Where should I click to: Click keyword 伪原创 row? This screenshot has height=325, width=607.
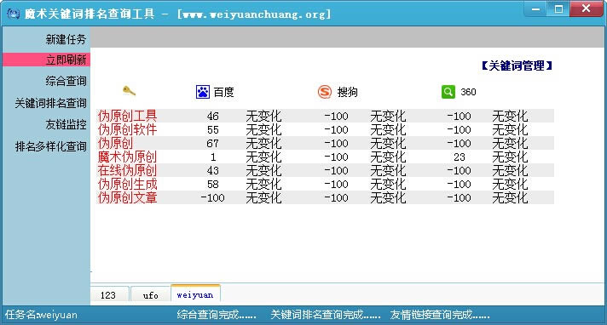coord(115,143)
